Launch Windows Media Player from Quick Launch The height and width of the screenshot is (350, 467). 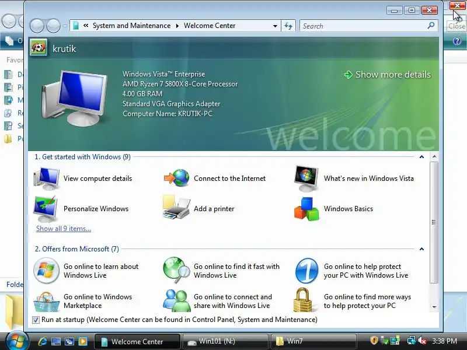[83, 341]
